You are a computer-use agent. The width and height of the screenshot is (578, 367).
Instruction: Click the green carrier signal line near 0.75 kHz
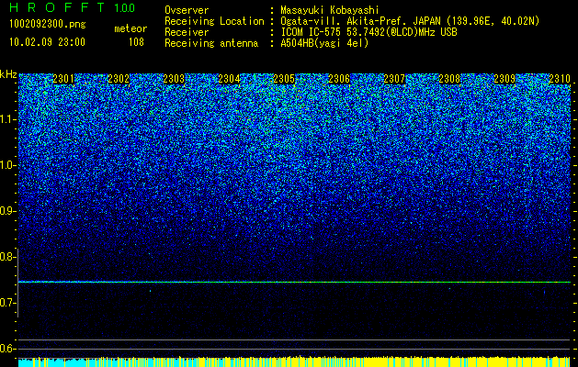pos(294,282)
